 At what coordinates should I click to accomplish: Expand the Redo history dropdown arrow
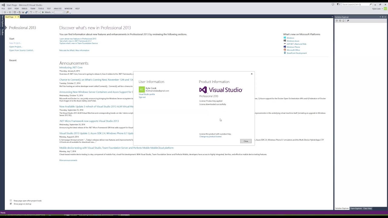(39, 12)
